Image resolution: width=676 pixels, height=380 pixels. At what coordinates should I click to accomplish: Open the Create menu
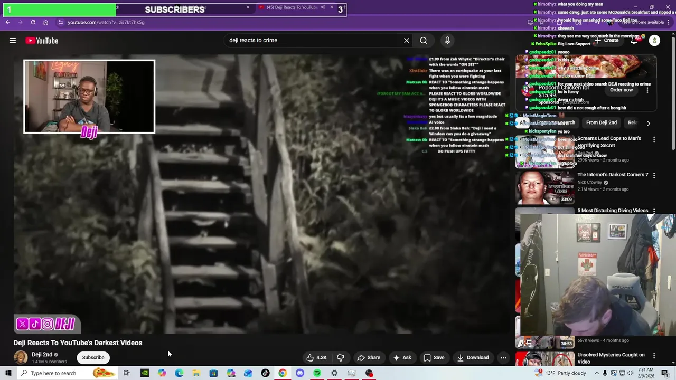(x=606, y=40)
